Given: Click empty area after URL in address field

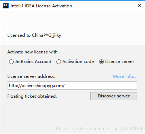Looking at the screenshot, I should (x=101, y=86).
